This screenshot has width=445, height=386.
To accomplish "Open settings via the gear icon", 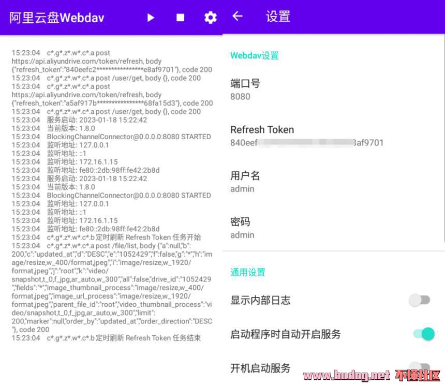I will [x=211, y=18].
